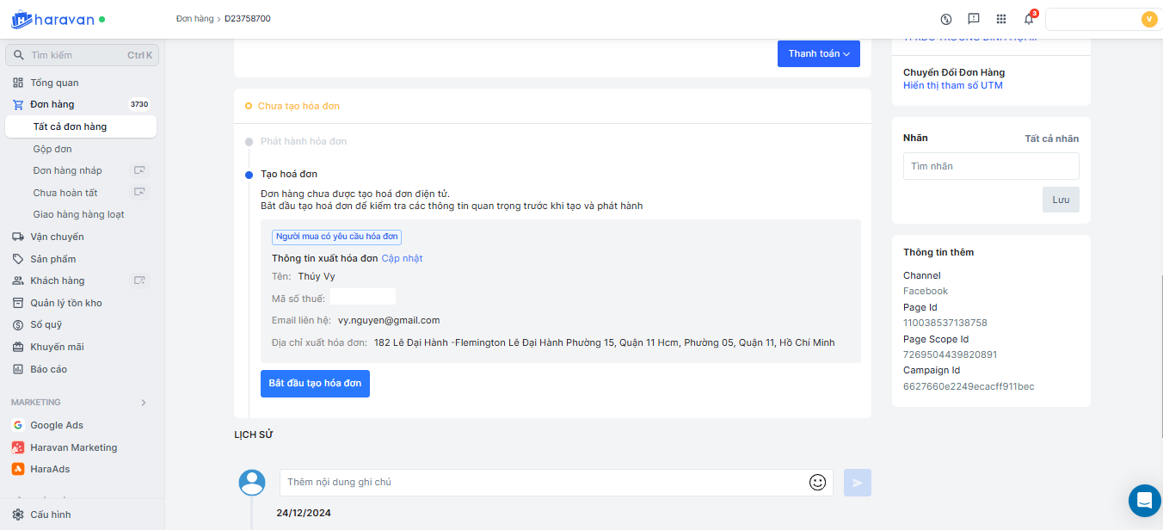The image size is (1163, 530).
Task: Open draft orders external link icon
Action: pos(138,170)
